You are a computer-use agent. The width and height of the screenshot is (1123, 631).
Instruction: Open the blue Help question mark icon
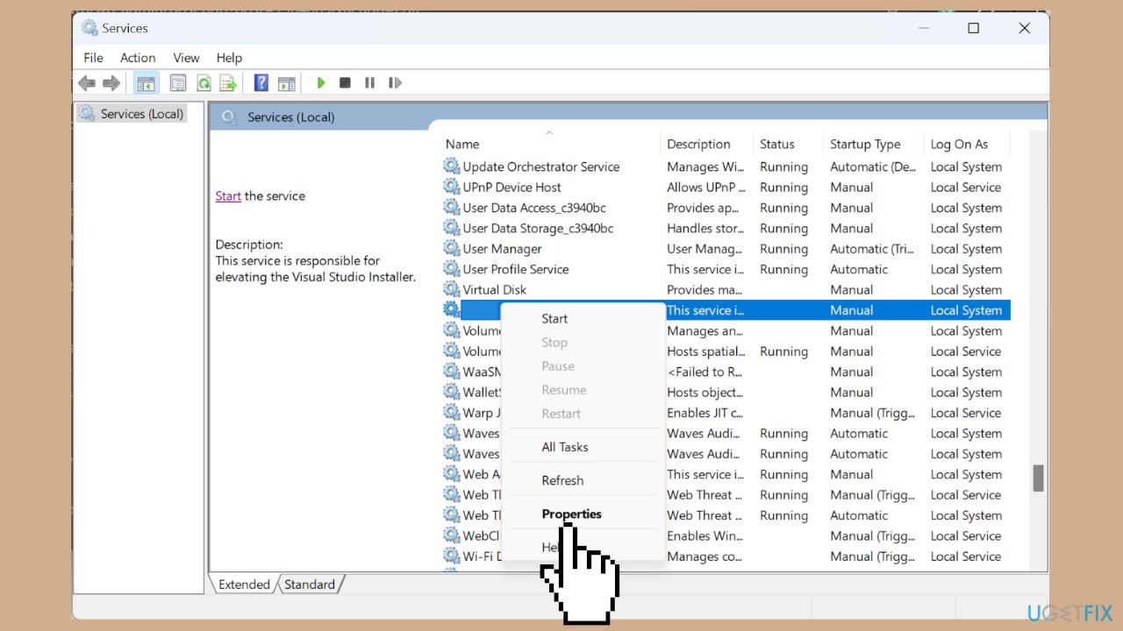click(x=261, y=83)
